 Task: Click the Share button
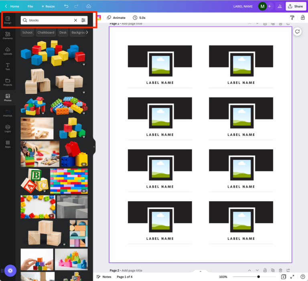(295, 6)
